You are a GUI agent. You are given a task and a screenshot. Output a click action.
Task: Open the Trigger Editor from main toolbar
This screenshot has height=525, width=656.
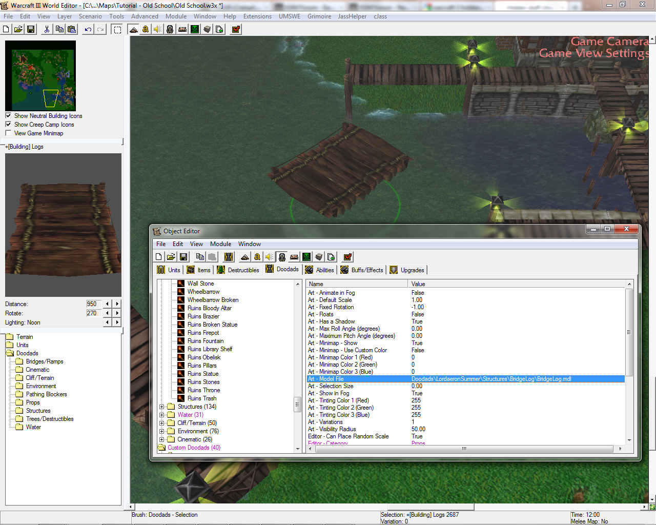(146, 29)
